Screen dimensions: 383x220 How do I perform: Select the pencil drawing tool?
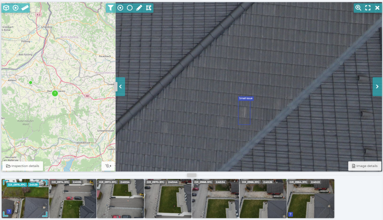click(x=139, y=8)
